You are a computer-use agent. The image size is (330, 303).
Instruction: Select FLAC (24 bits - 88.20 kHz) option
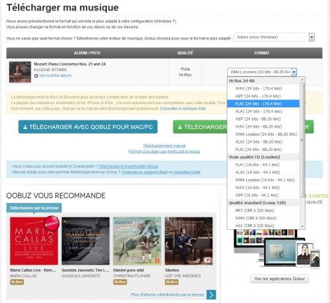(x=263, y=150)
